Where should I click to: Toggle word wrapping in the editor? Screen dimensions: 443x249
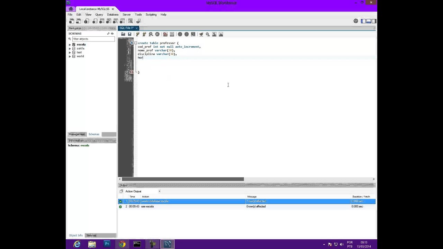(x=221, y=34)
